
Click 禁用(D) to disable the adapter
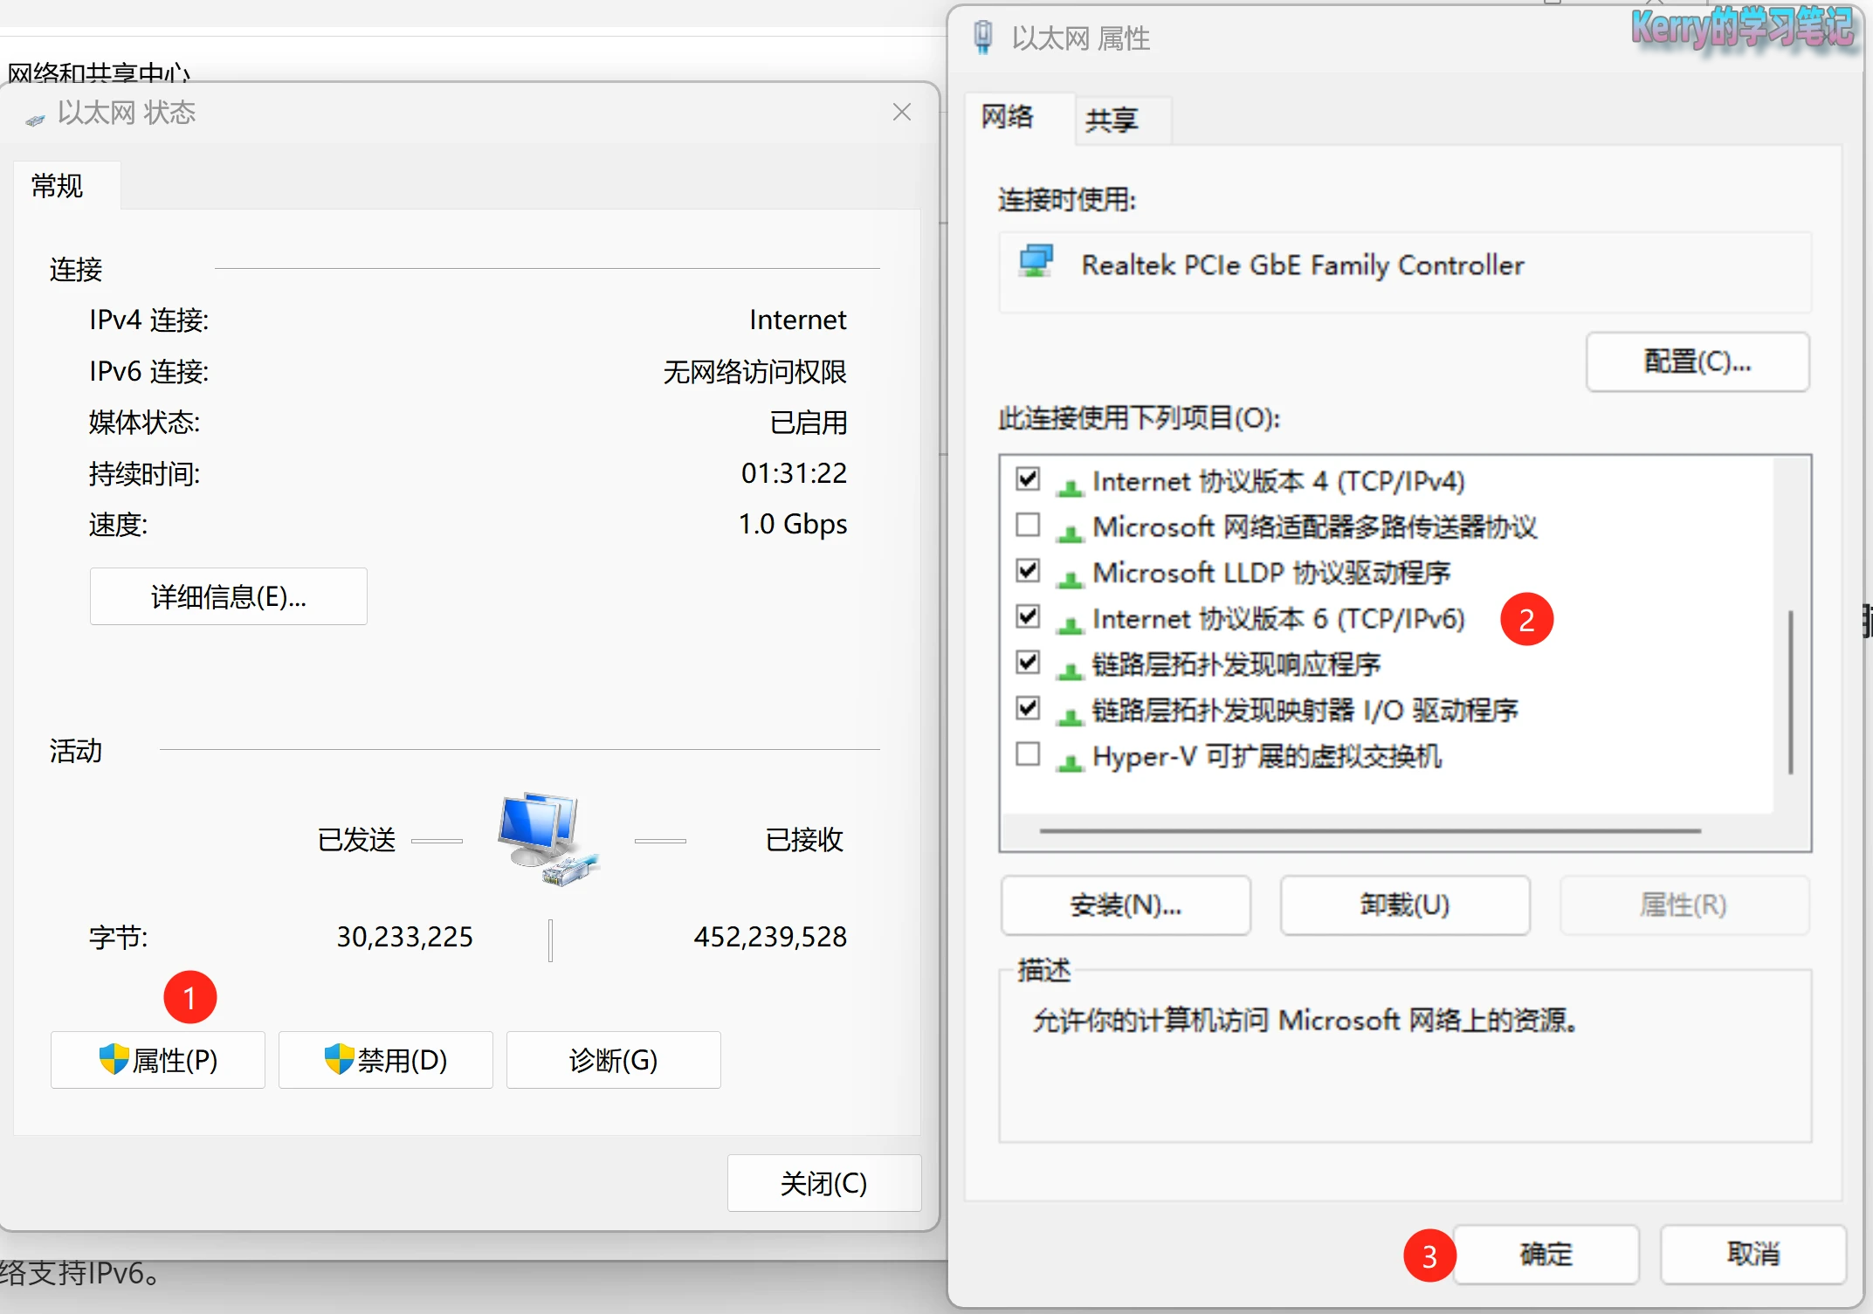pyautogui.click(x=386, y=1060)
